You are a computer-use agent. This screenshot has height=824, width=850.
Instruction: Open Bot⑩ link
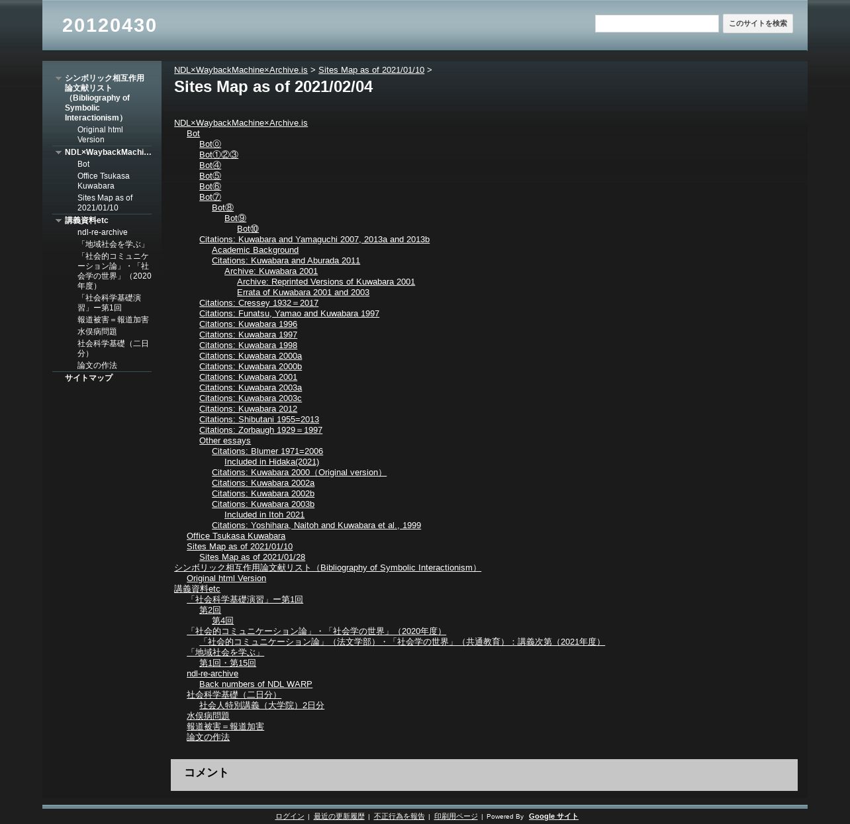[x=248, y=228]
